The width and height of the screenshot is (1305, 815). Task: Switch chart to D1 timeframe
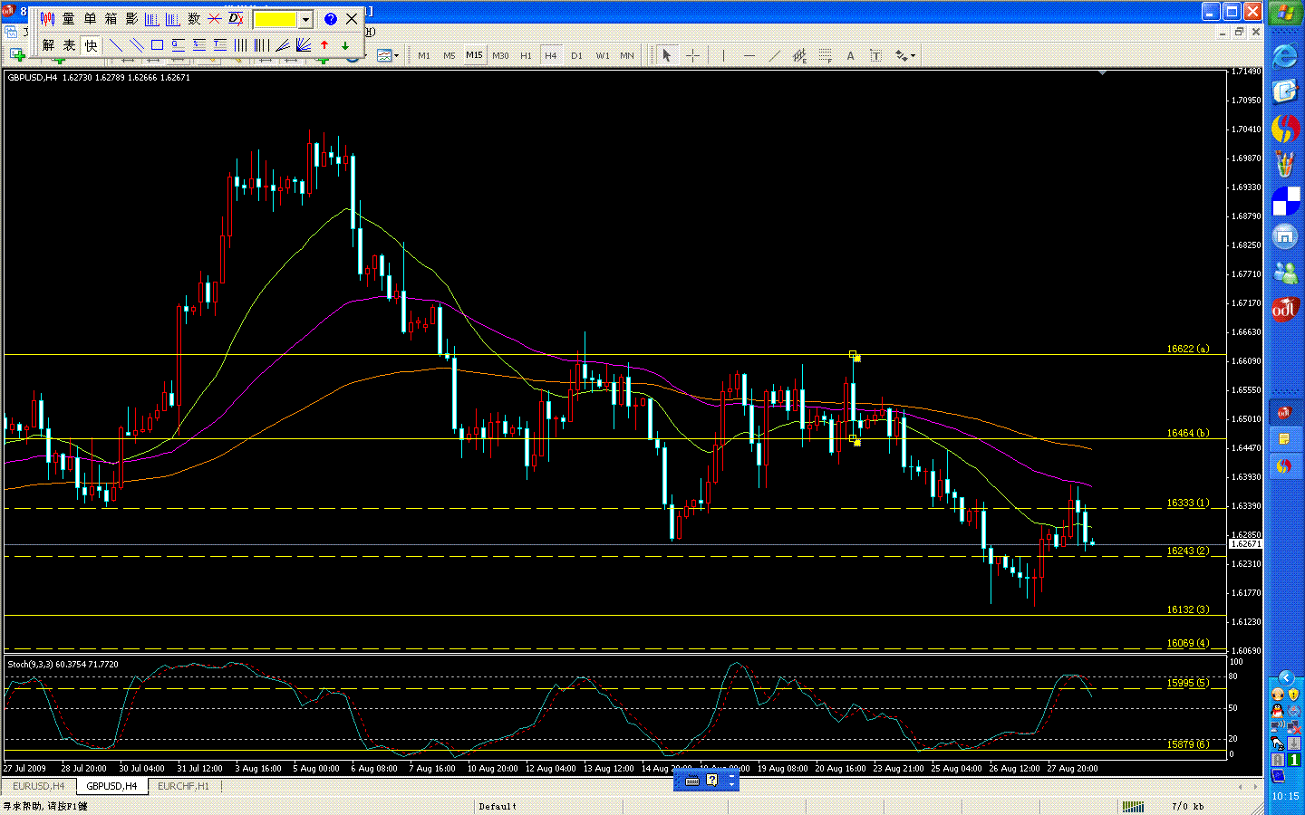[576, 56]
